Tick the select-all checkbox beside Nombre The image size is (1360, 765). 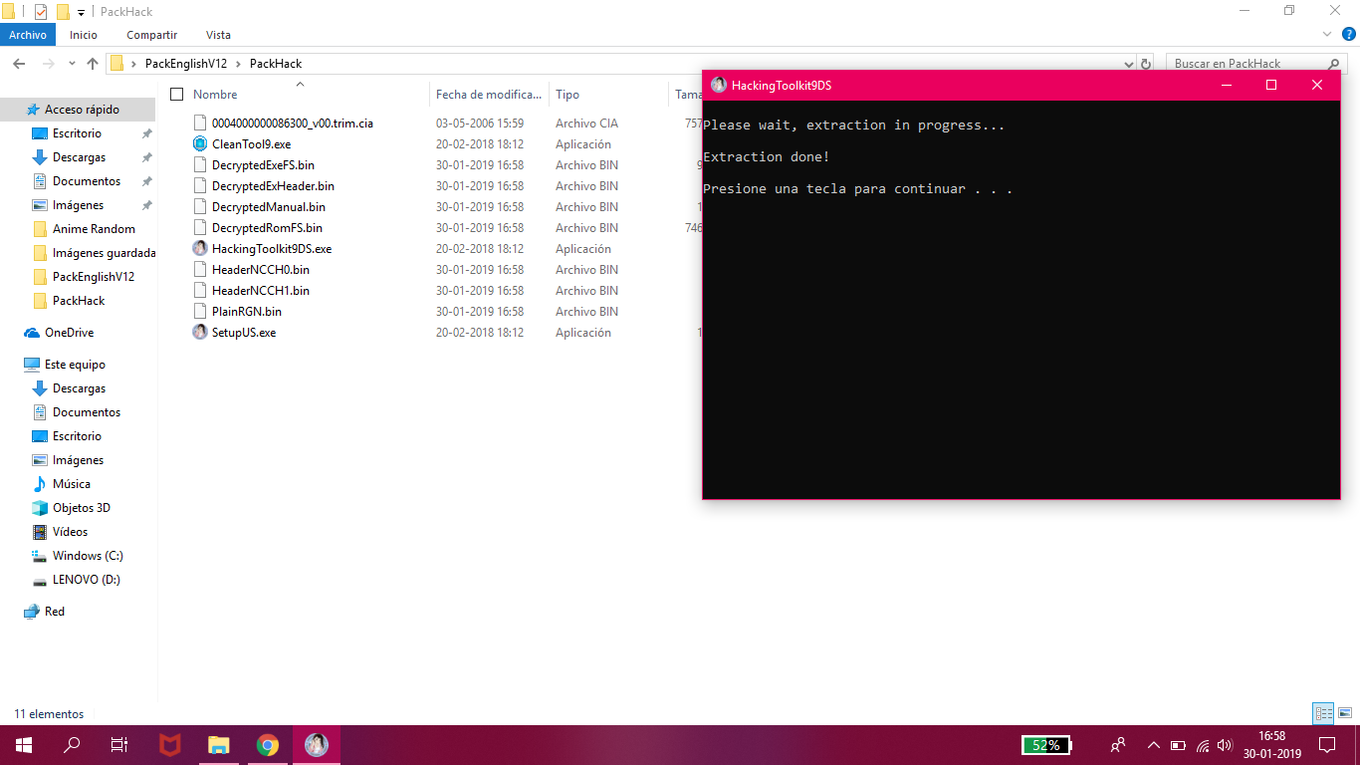177,95
